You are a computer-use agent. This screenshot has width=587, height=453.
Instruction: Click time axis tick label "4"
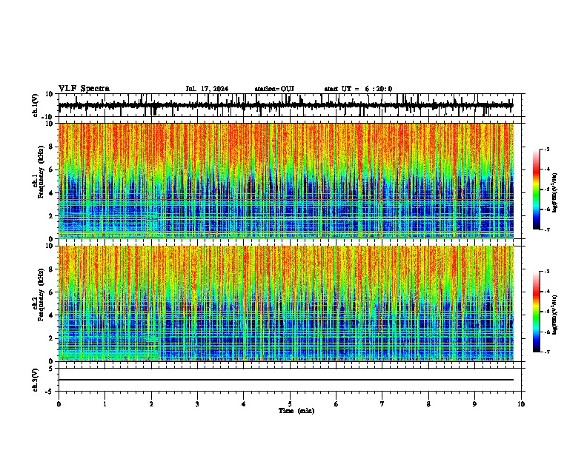(x=244, y=404)
